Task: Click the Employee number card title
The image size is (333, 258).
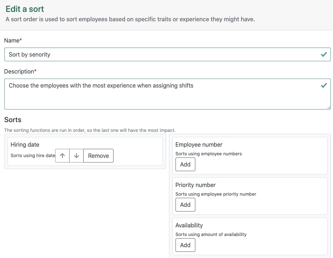Action: click(199, 144)
